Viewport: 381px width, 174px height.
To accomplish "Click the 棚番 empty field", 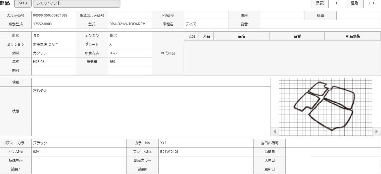I will click(358, 15).
